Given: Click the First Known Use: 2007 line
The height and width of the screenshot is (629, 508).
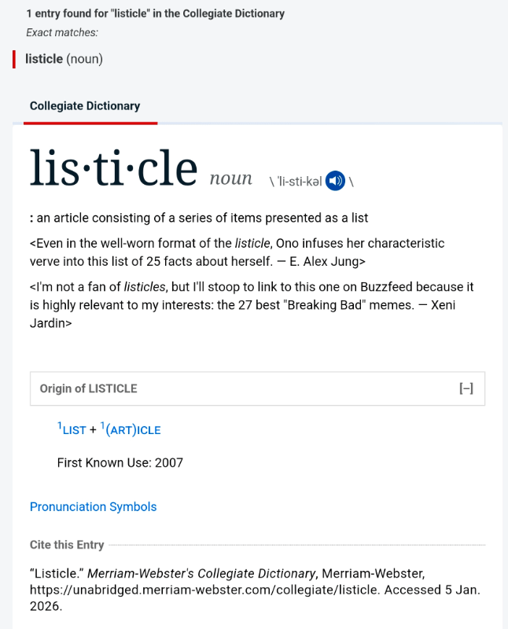Looking at the screenshot, I should click(120, 462).
